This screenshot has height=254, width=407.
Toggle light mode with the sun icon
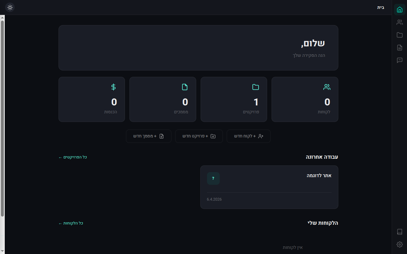pos(10,7)
